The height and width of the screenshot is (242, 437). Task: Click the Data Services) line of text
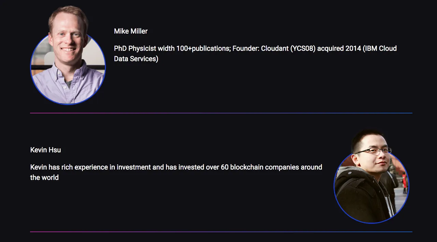click(x=136, y=59)
